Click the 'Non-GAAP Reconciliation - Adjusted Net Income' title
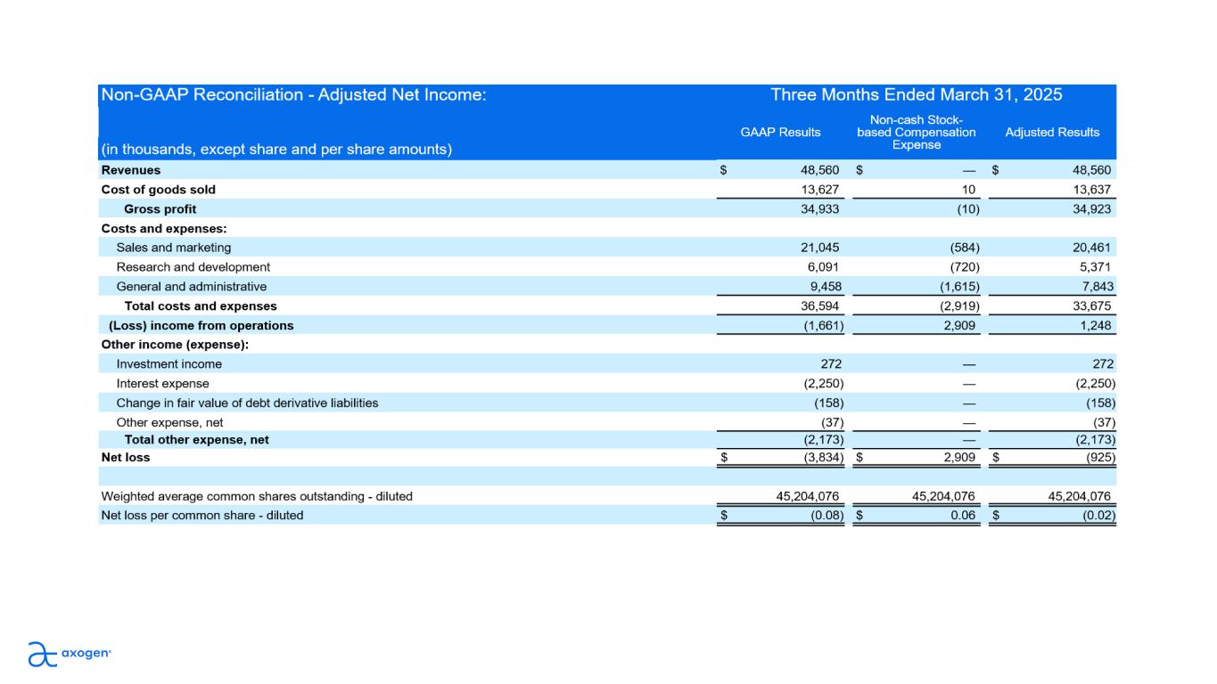This screenshot has width=1217, height=684. click(293, 95)
